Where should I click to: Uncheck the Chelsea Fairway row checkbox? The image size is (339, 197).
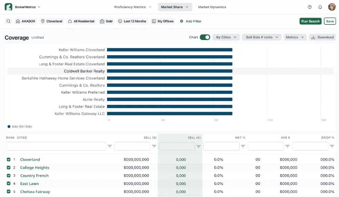[9, 191]
